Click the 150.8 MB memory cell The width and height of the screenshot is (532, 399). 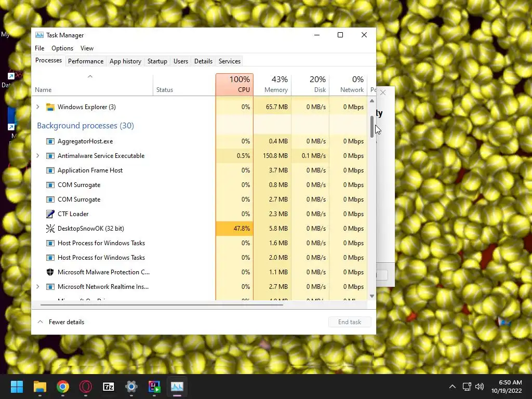pyautogui.click(x=272, y=156)
